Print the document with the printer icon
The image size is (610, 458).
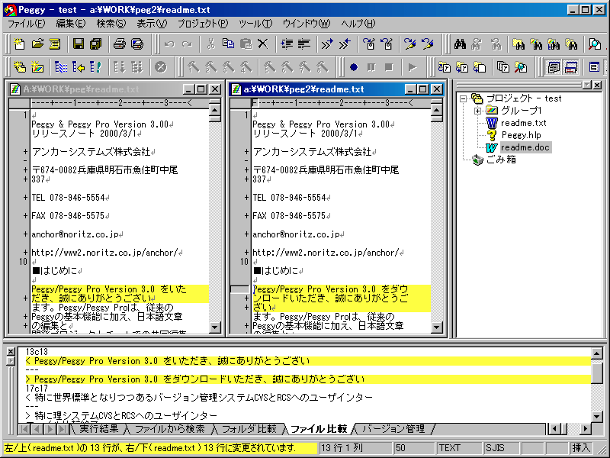coord(120,44)
